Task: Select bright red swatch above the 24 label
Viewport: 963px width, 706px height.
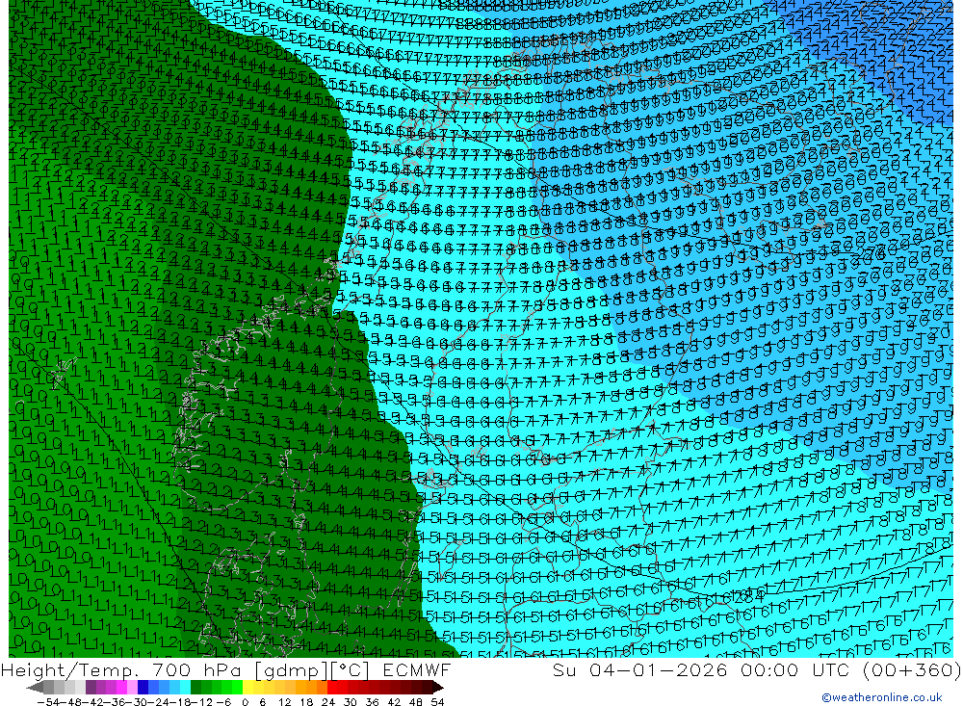Action: (333, 688)
